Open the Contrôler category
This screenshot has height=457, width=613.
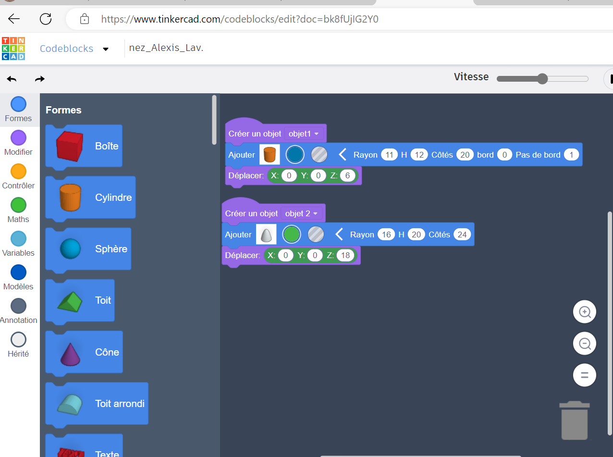pos(18,177)
